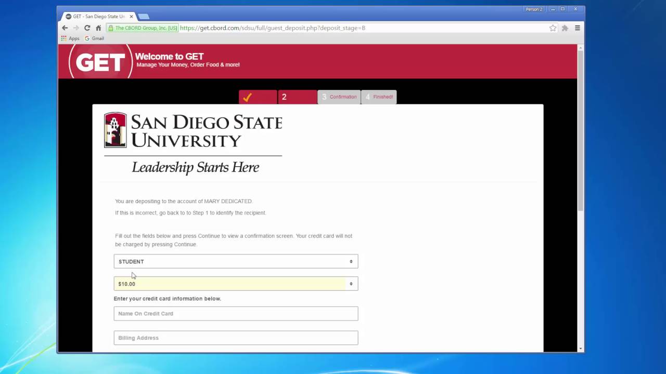
Task: Click the page scroll up arrow
Action: click(x=580, y=48)
